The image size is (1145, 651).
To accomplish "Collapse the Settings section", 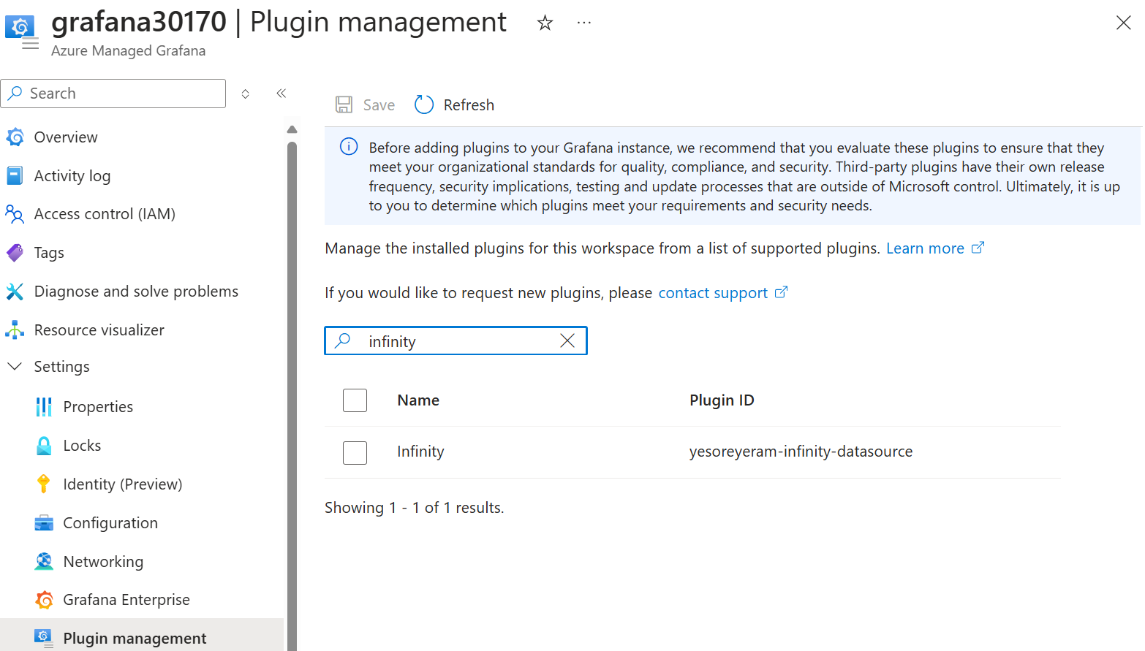I will 15,367.
